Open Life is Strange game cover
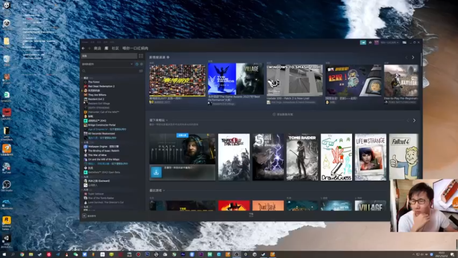458x258 pixels. tap(370, 157)
